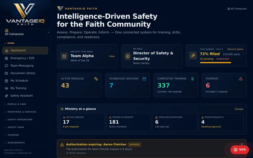Click the Nolan Hartley name

tap(141, 63)
